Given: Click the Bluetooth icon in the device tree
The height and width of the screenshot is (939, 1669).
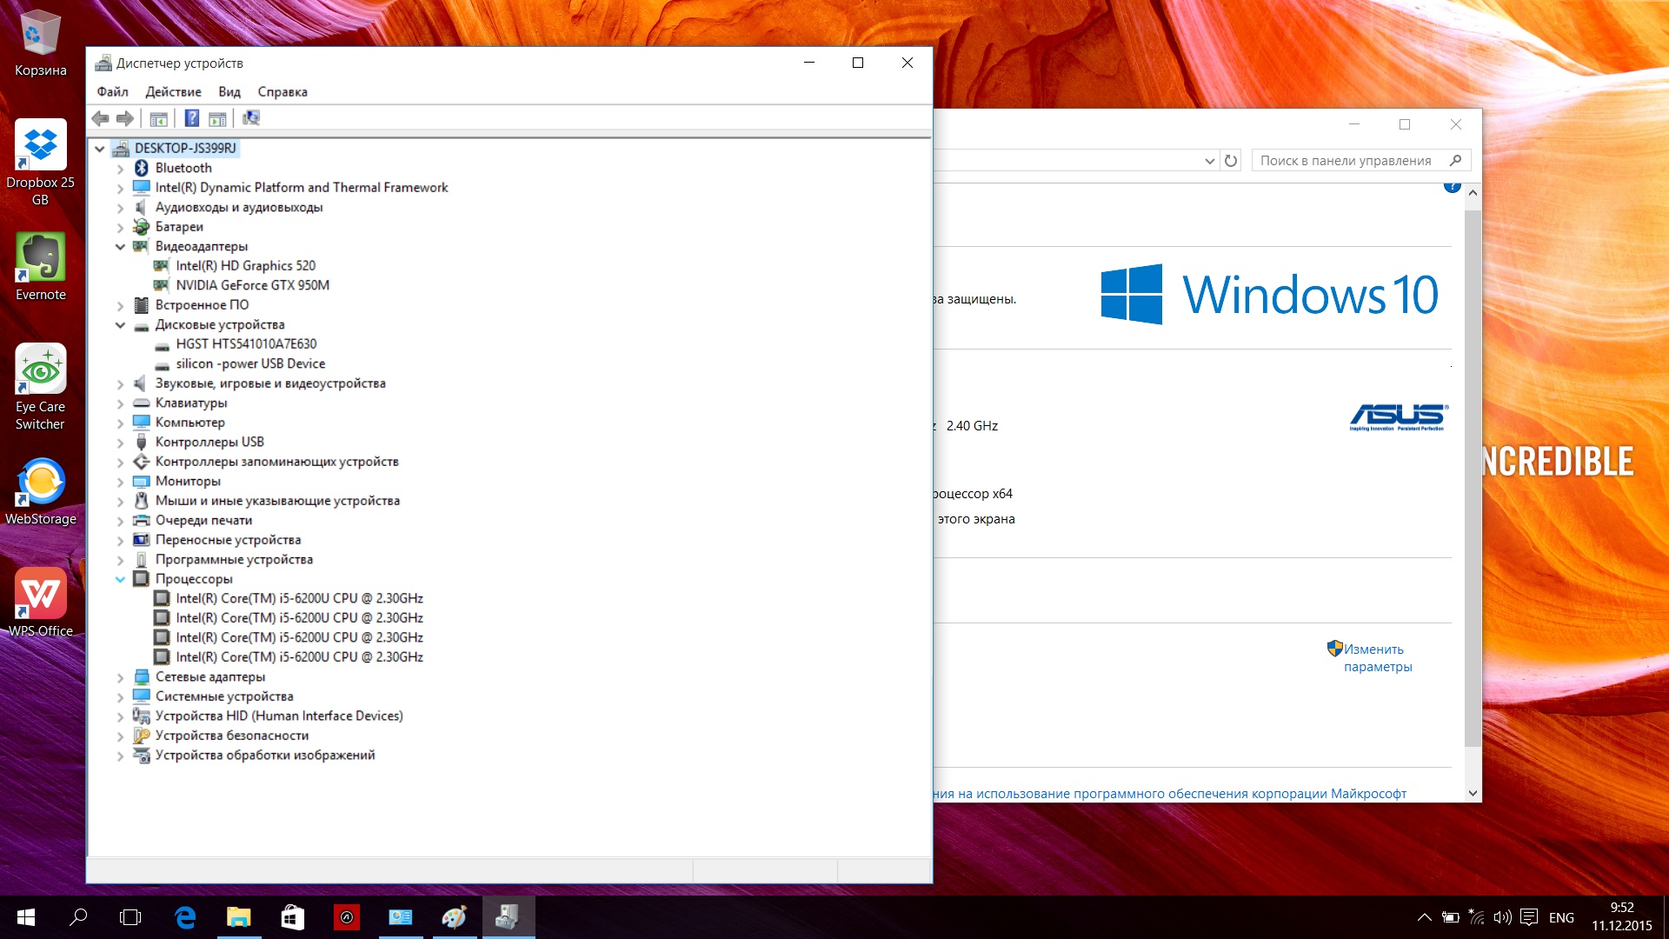Looking at the screenshot, I should [142, 168].
